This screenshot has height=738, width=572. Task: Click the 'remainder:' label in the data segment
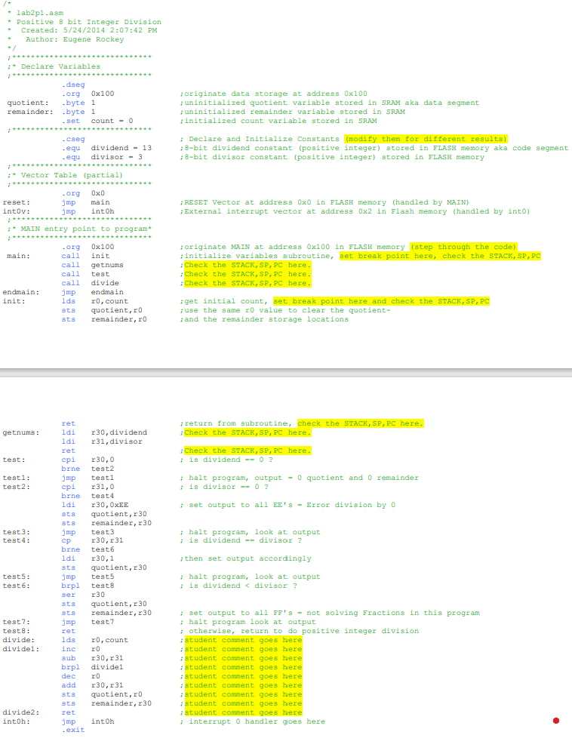point(29,112)
